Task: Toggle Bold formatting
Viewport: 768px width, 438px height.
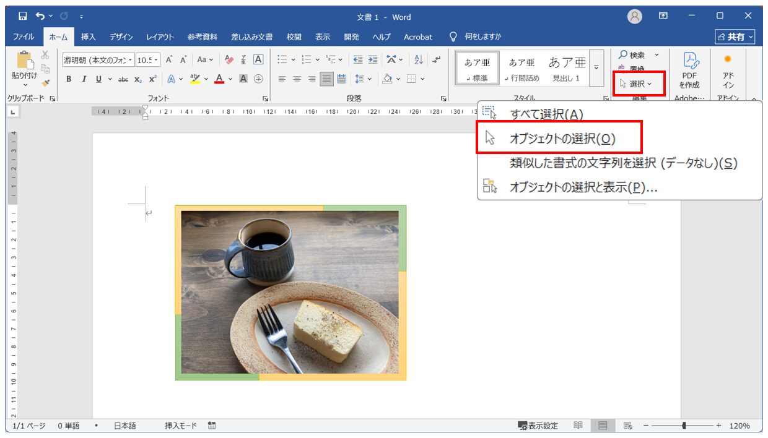Action: coord(69,79)
